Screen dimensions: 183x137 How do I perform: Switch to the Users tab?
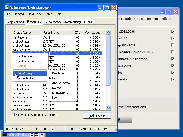(88, 22)
